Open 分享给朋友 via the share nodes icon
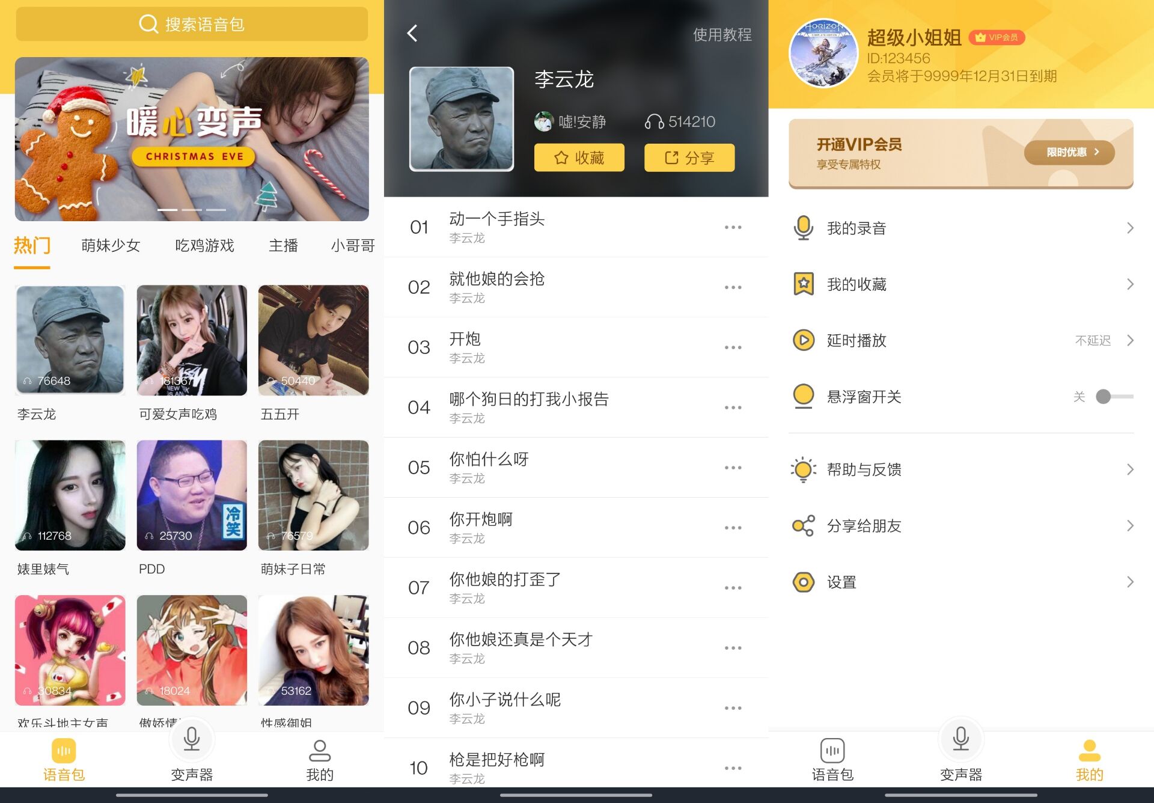1154x803 pixels. tap(801, 525)
